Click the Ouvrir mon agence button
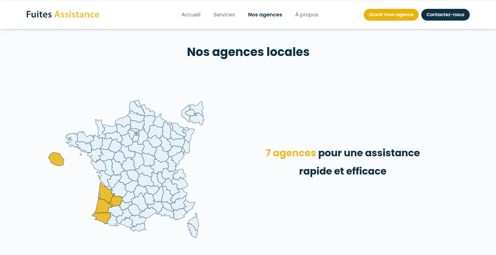 point(391,15)
